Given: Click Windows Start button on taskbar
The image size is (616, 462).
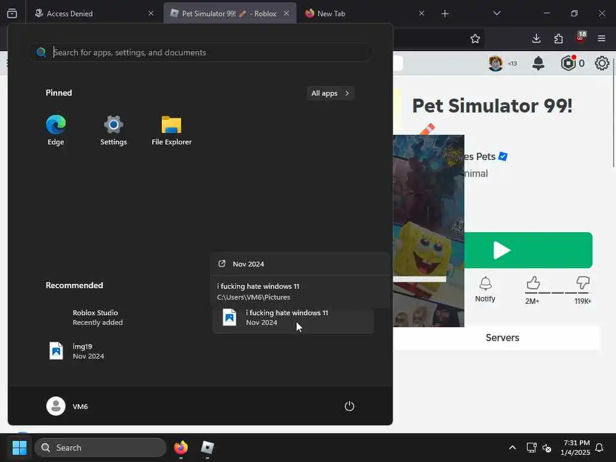Looking at the screenshot, I should (x=19, y=448).
